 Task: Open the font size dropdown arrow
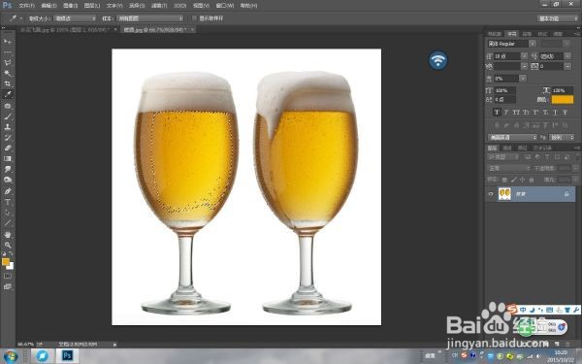click(524, 56)
